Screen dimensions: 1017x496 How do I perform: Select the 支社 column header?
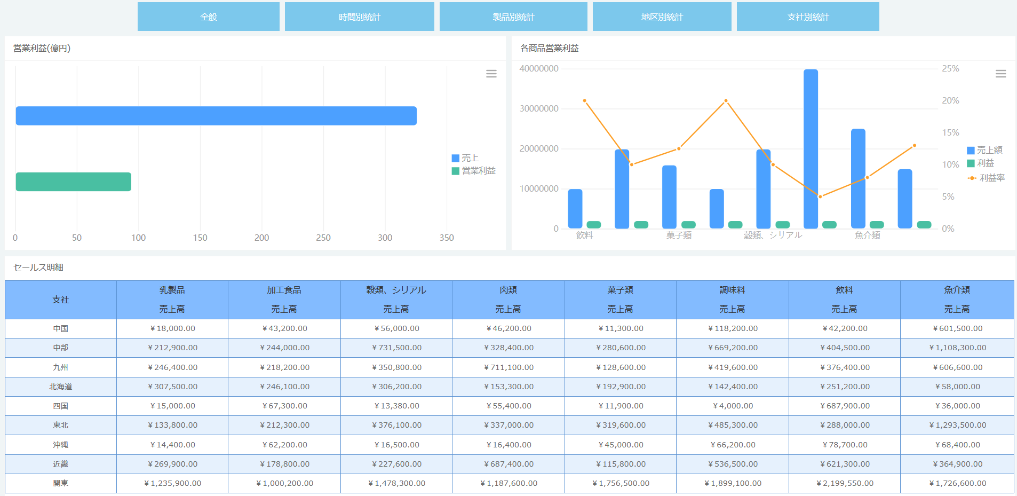(x=61, y=300)
